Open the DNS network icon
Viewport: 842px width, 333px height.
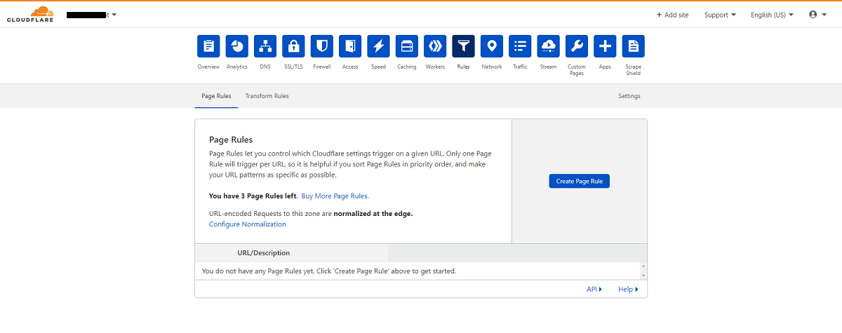(265, 46)
